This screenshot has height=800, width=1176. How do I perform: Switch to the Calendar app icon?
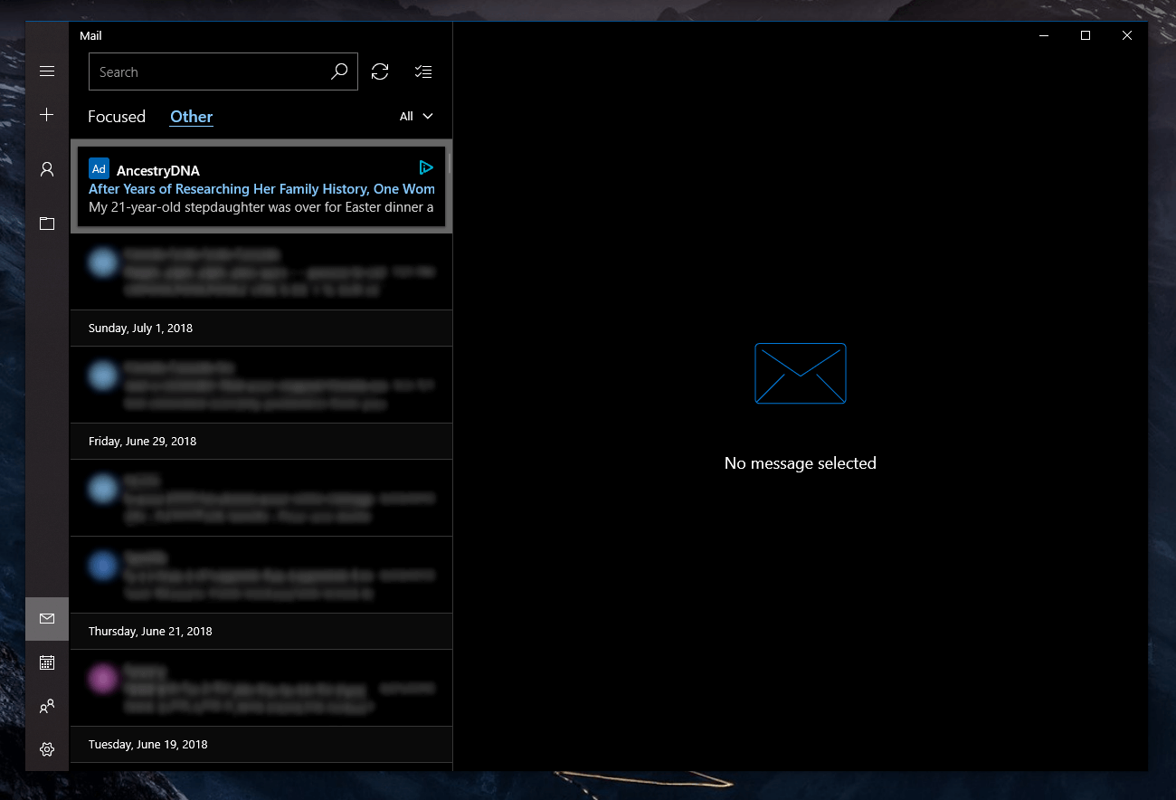[x=47, y=662]
